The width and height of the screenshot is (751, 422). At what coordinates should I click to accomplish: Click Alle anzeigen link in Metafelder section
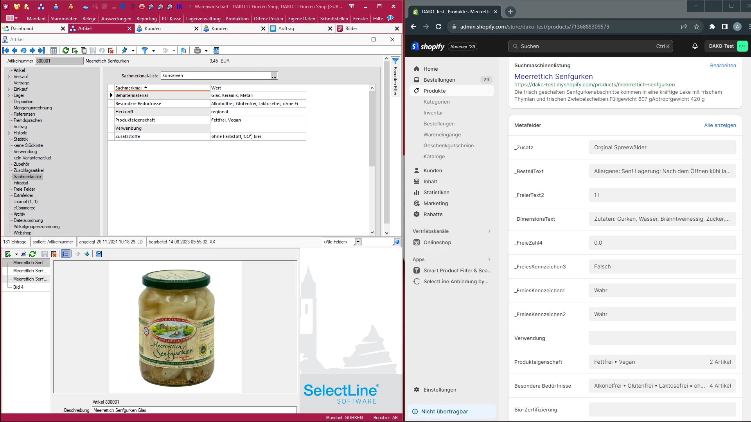point(720,125)
